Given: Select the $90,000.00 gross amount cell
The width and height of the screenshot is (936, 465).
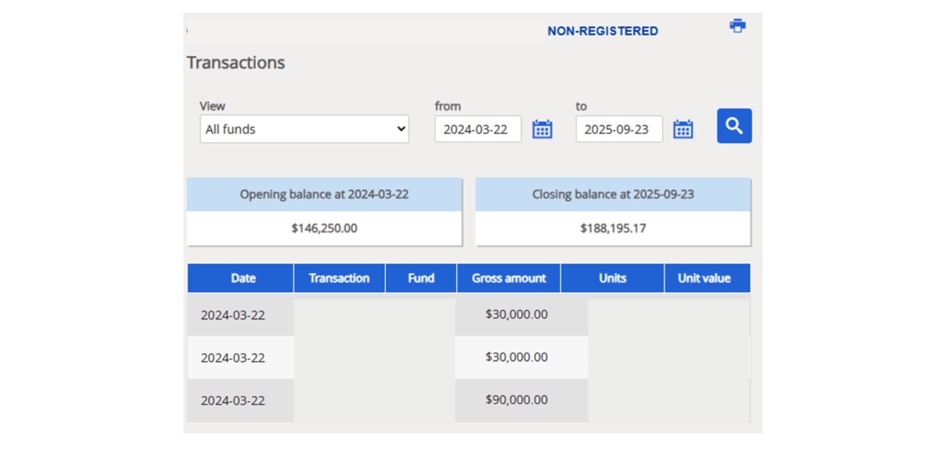Looking at the screenshot, I should (516, 400).
